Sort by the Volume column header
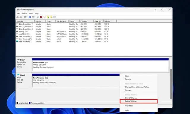The image size is (190, 114). point(25,21)
